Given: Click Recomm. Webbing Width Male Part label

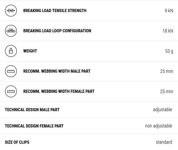Looking at the screenshot, I should (x=57, y=71).
